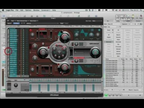Click the Spotlight search icon

tap(141, 10)
